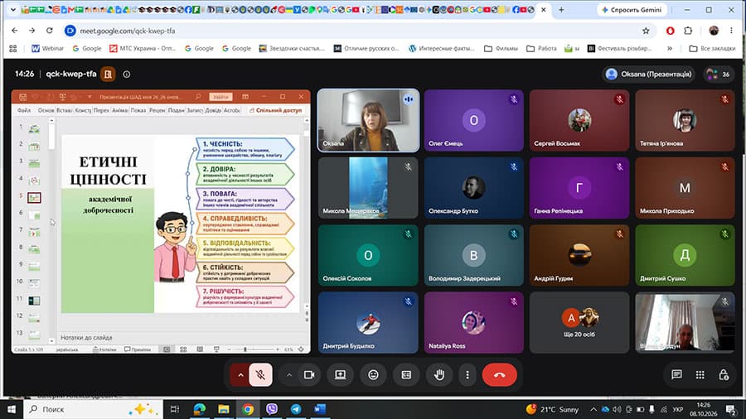Open Viber from taskbar

click(x=272, y=409)
